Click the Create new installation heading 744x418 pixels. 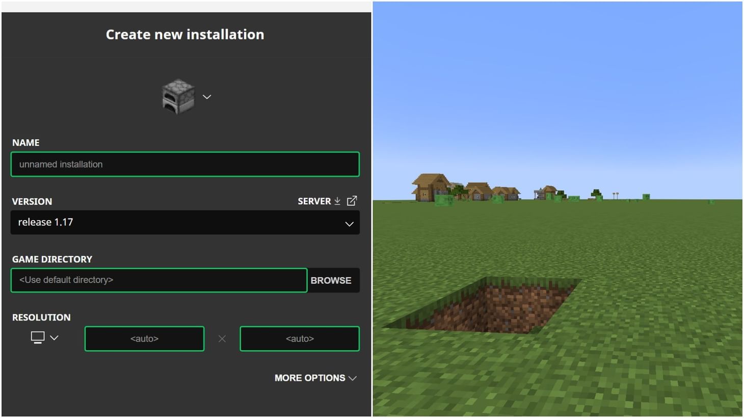click(x=185, y=34)
